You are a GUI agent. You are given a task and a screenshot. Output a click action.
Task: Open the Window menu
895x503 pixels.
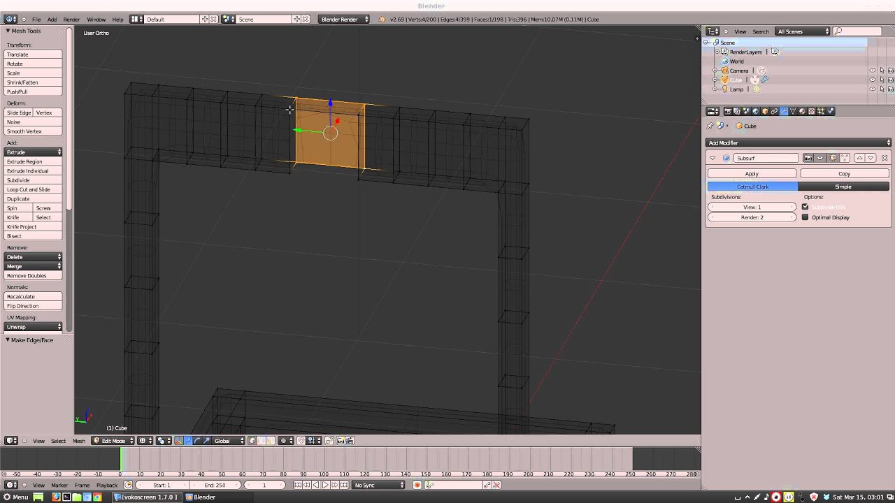96,20
